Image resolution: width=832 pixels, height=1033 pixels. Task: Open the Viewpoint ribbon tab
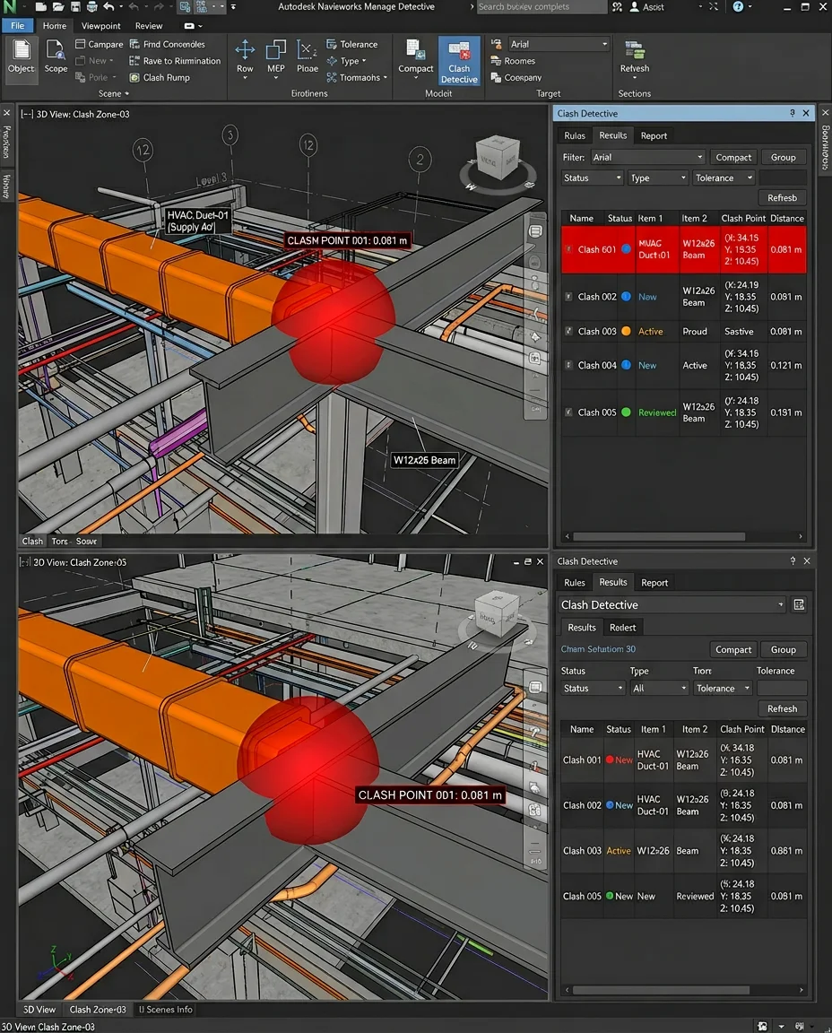tap(100, 26)
